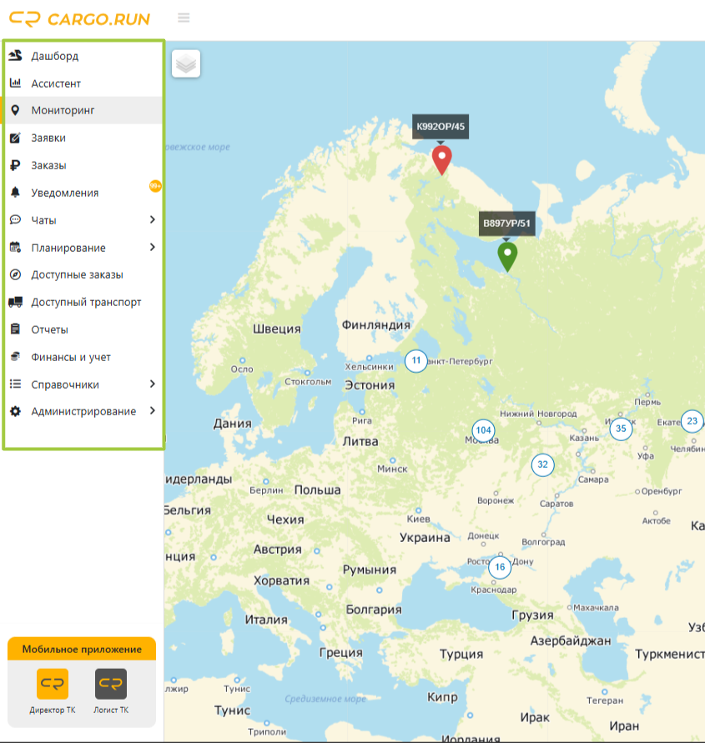Click the B897УР/51 vehicle label

(506, 223)
